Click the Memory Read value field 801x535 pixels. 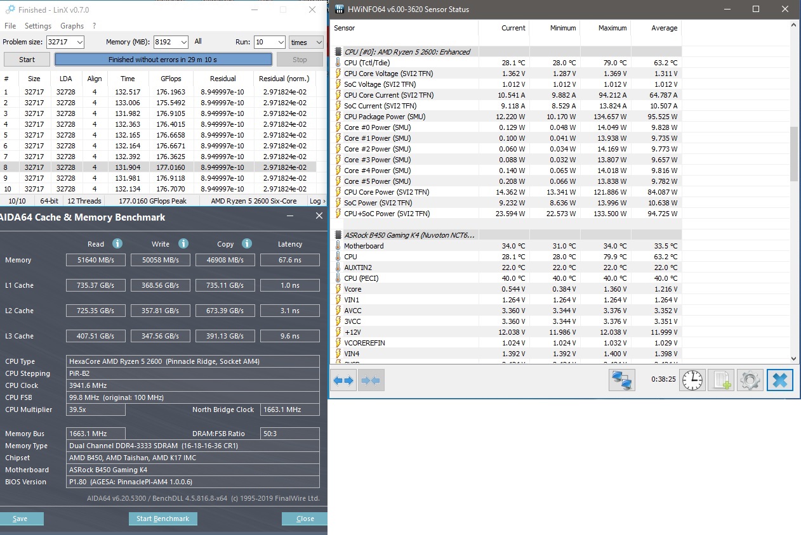coord(96,260)
